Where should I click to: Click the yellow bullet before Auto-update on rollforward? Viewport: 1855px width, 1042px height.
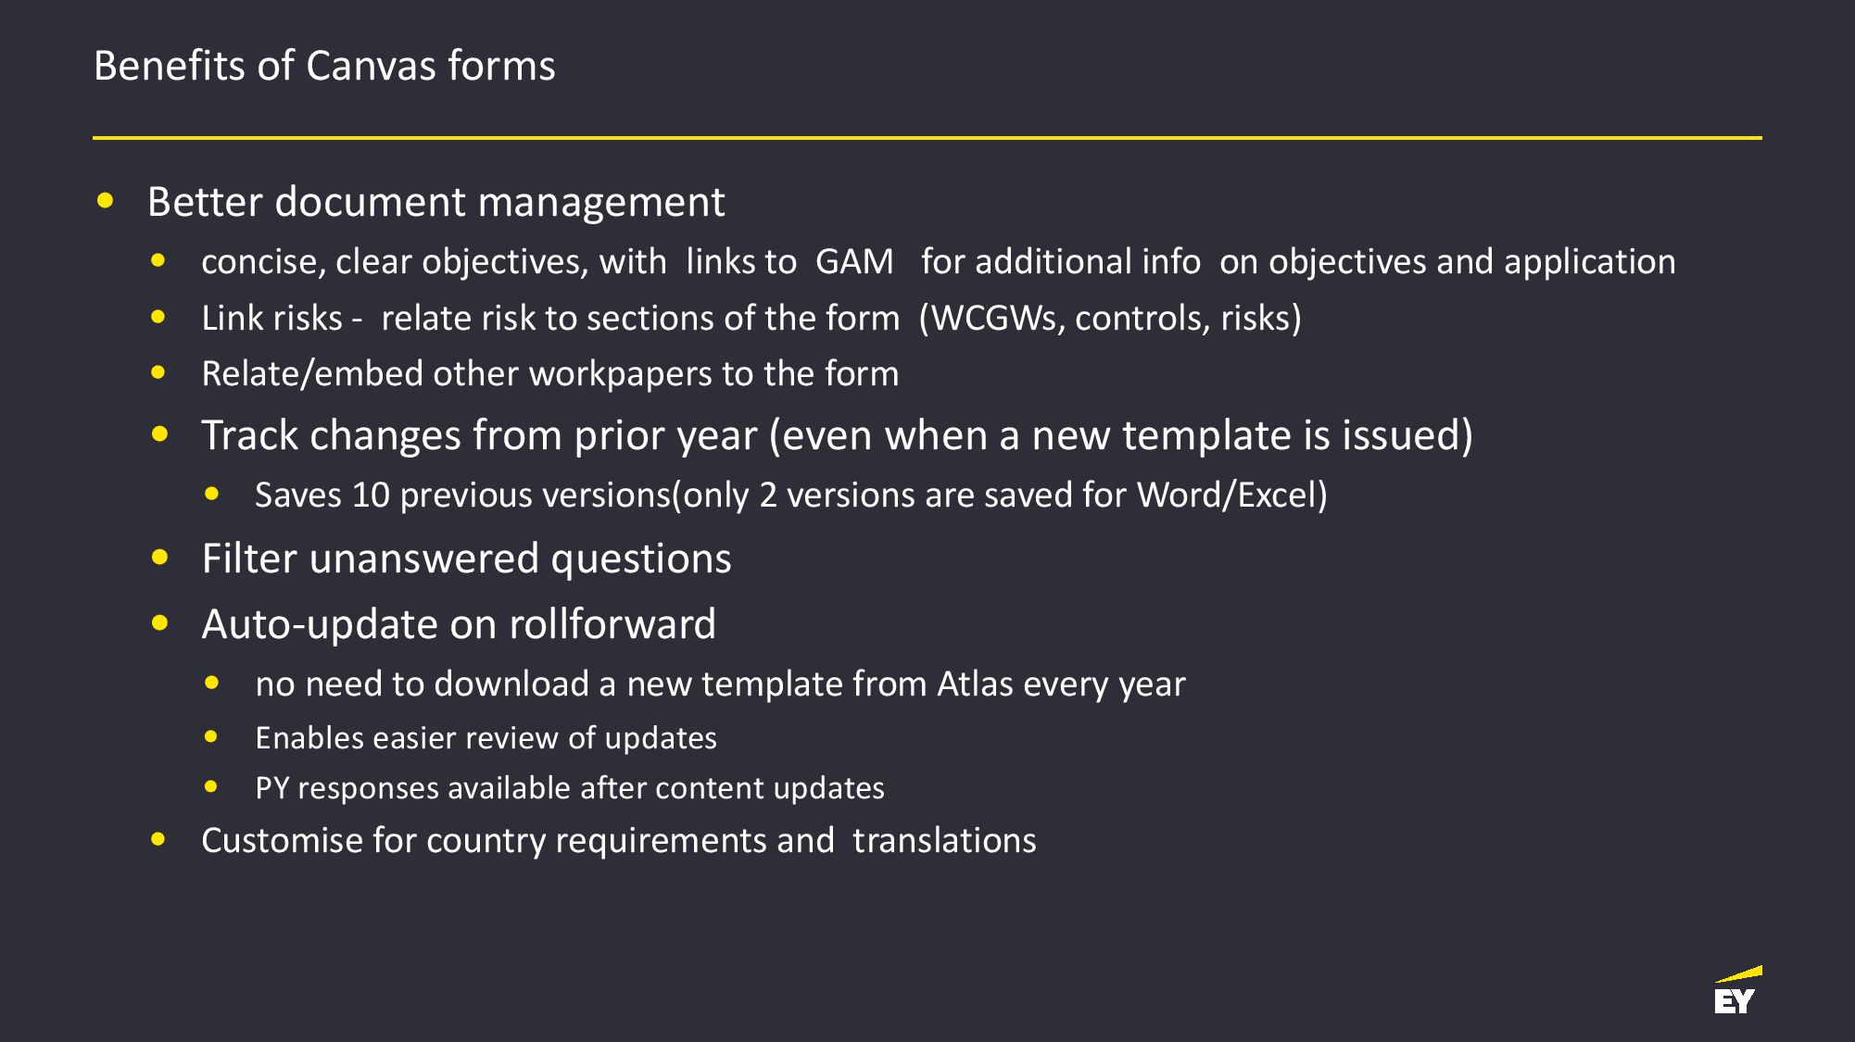coord(159,623)
